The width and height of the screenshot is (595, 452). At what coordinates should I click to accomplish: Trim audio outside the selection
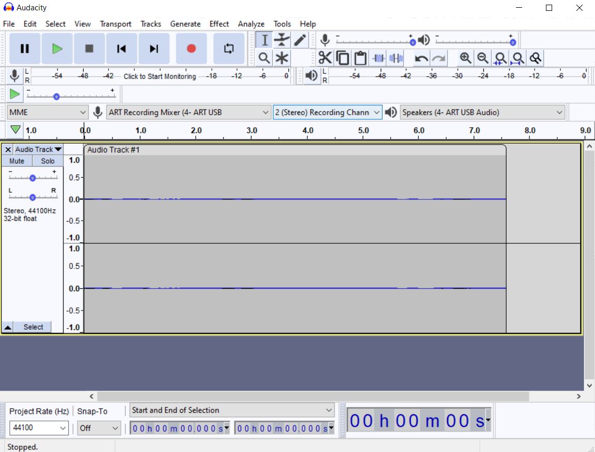coord(378,58)
